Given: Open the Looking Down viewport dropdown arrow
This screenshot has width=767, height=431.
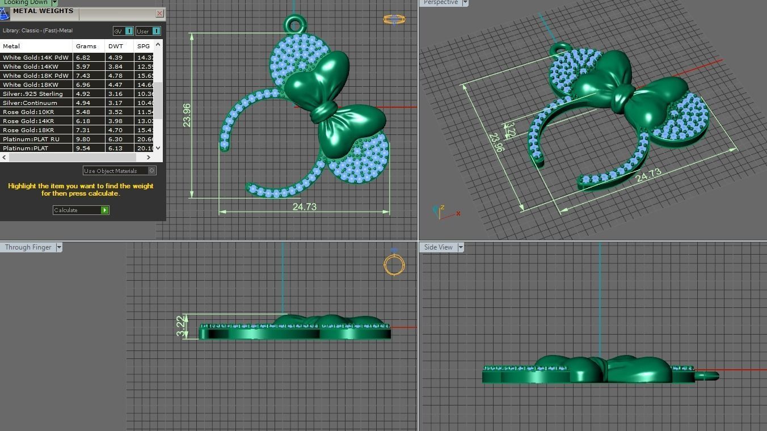Looking at the screenshot, I should click(54, 3).
